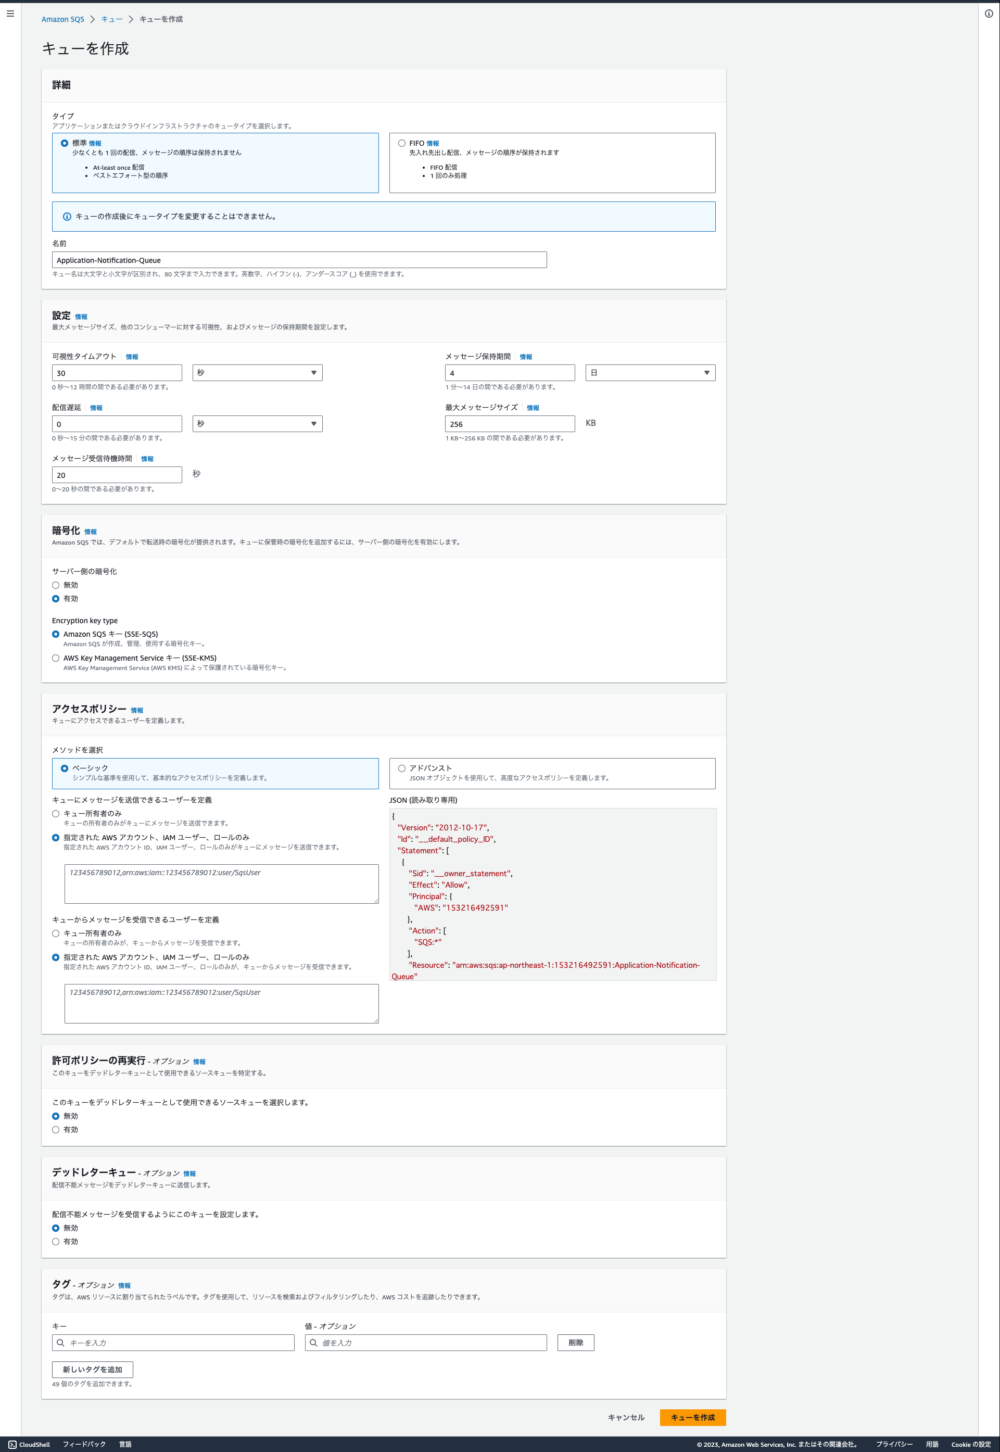Image resolution: width=1000 pixels, height=1452 pixels.
Task: Click the receive-permission accounts text area
Action: pos(222,1004)
